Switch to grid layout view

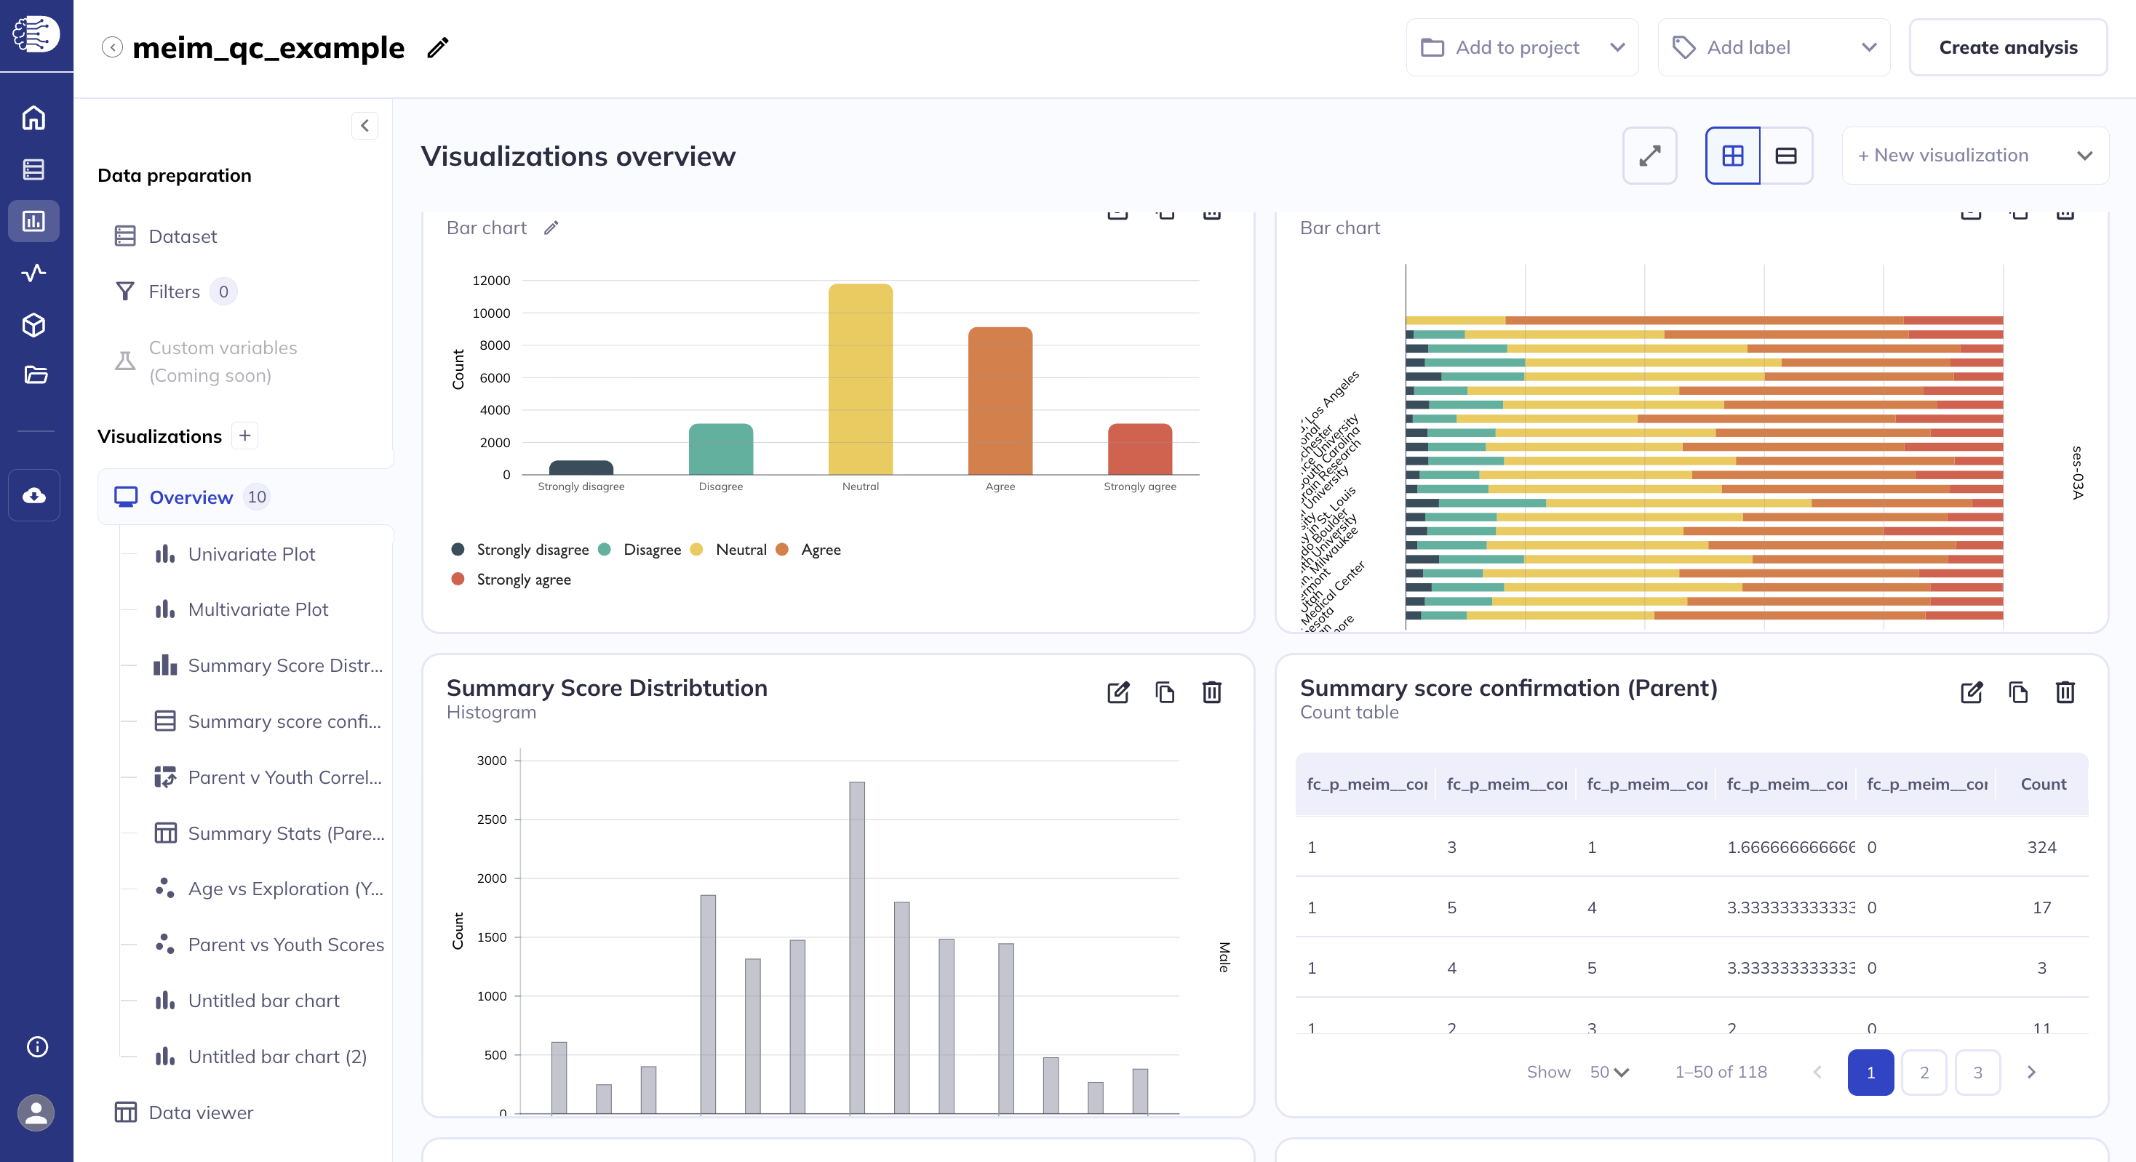[x=1733, y=156]
